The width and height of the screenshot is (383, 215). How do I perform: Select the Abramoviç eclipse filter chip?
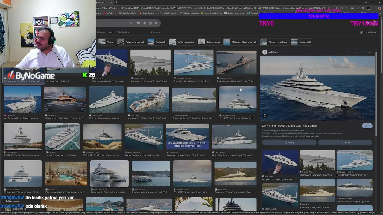pyautogui.click(x=274, y=42)
